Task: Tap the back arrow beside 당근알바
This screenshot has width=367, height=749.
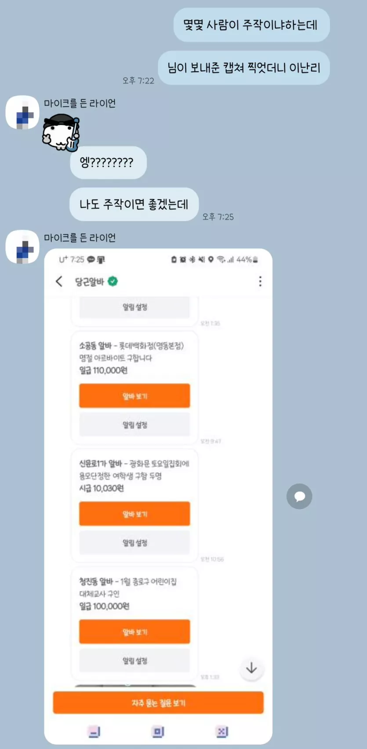Action: pos(59,281)
